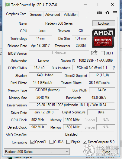The height and width of the screenshot is (159, 122).
Task: Click the Close button at the bottom
Action: (106, 152)
